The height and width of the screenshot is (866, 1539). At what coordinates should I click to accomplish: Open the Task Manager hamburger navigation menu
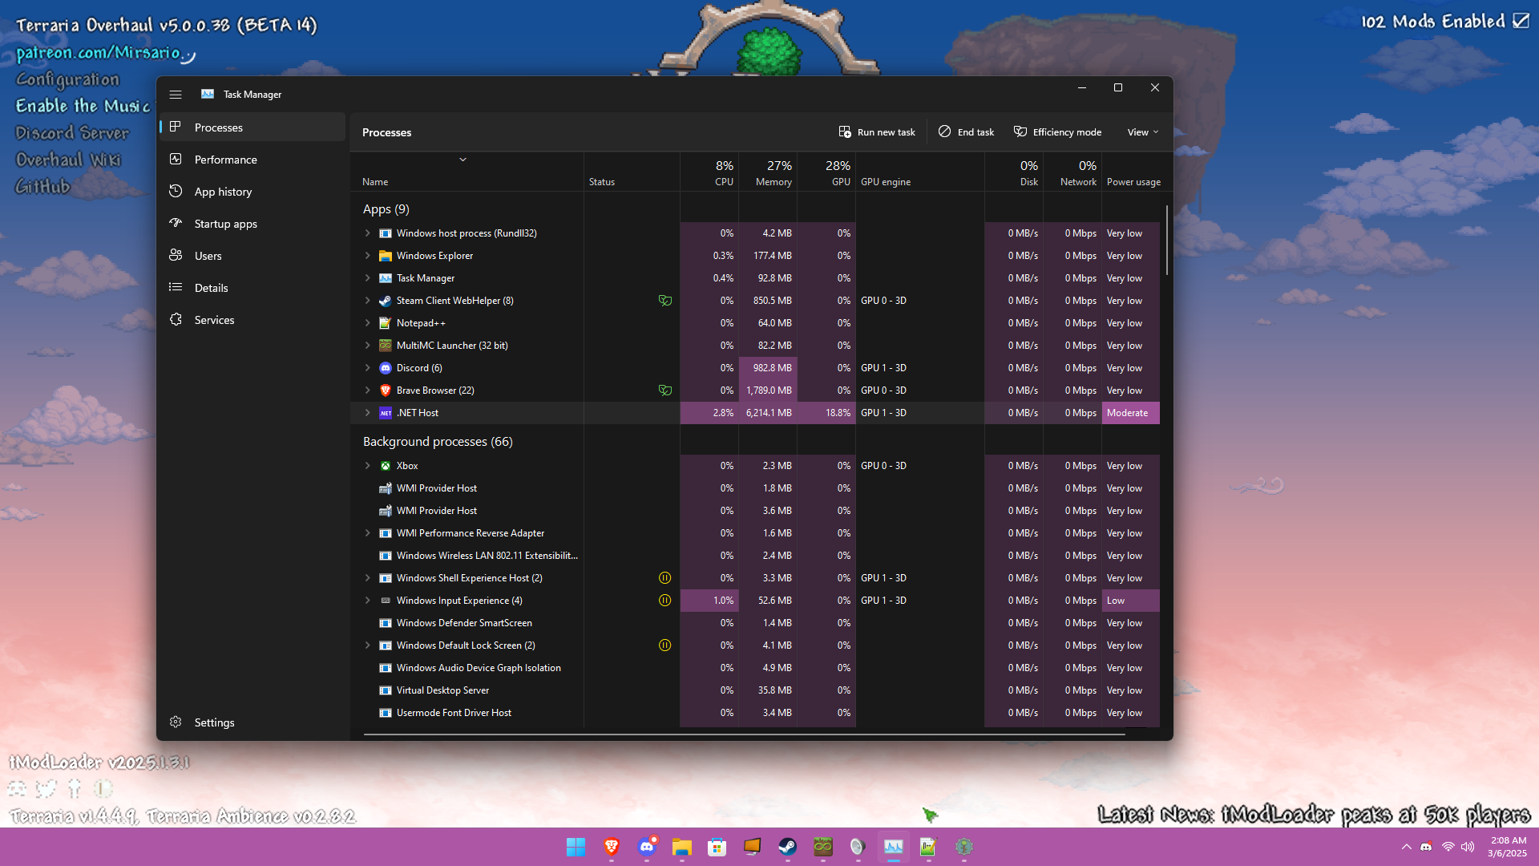[176, 95]
